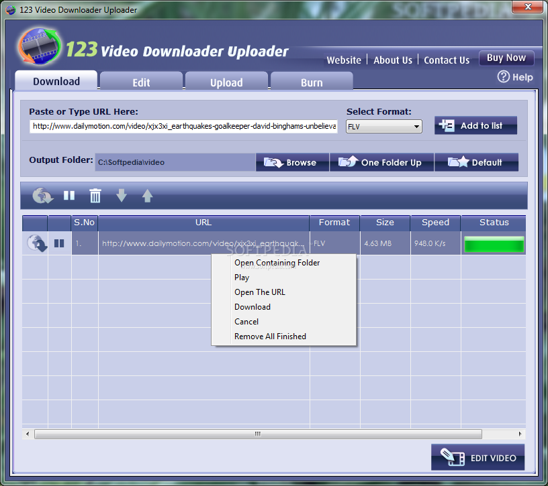548x486 pixels.
Task: Click the One Folder Up button
Action: click(x=381, y=162)
